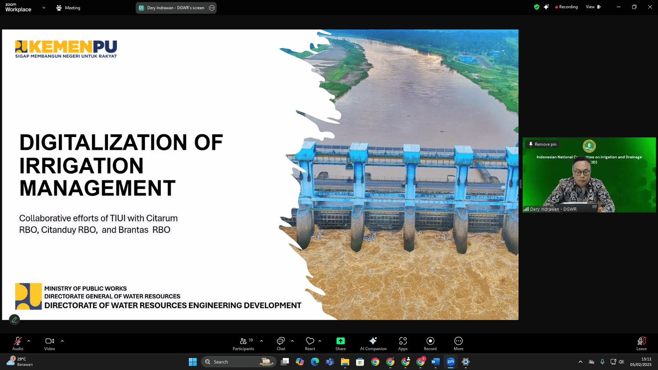
Task: Open File Explorer from the taskbar
Action: coord(345,362)
